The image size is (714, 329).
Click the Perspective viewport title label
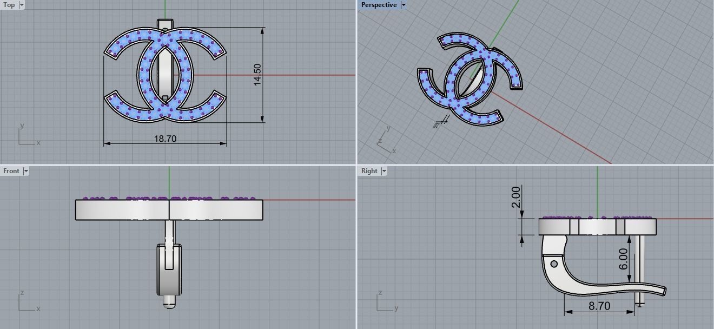coord(379,5)
